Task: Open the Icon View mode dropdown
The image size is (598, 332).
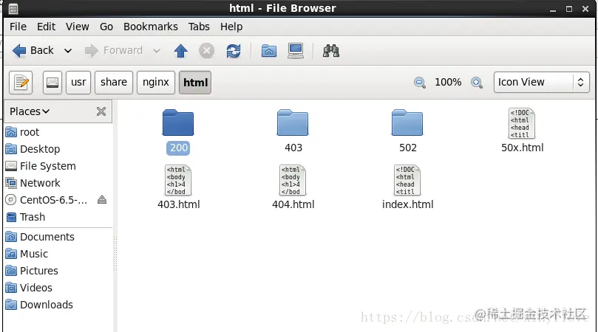Action: tap(542, 82)
